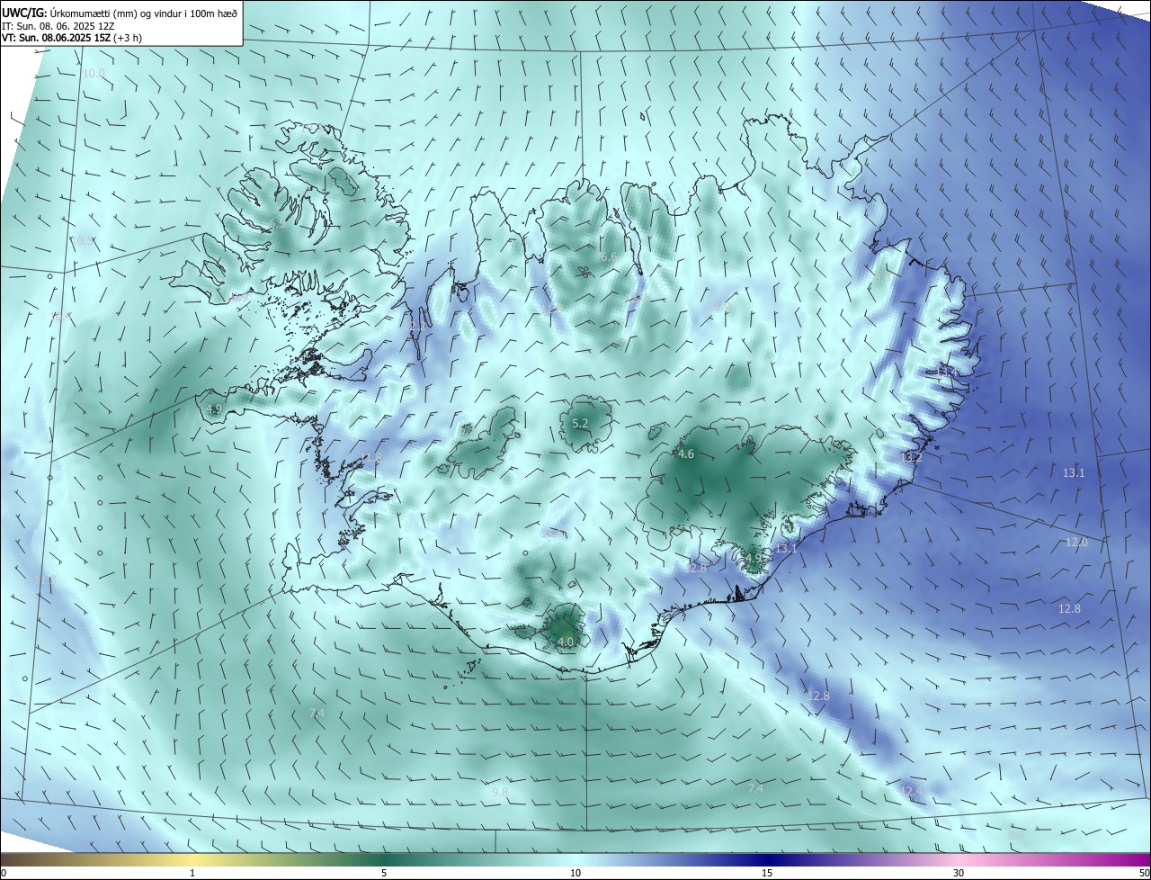
Task: Click the 9.8 value label
Action: (x=500, y=792)
